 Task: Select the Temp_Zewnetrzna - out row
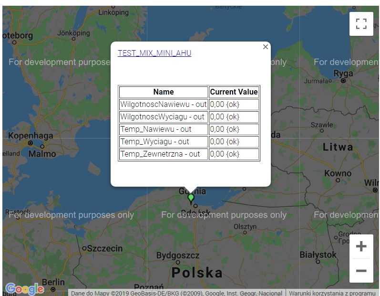pos(164,154)
